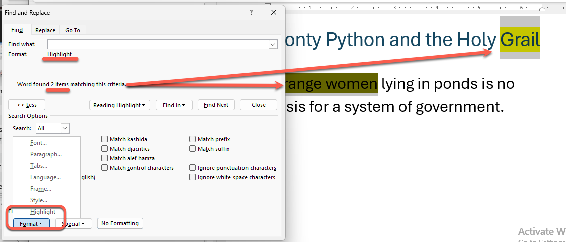This screenshot has width=566, height=242.
Task: Open the Go To tab
Action: 72,30
